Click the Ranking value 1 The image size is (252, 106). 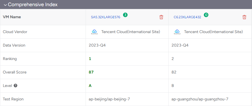pyautogui.click(x=90, y=59)
